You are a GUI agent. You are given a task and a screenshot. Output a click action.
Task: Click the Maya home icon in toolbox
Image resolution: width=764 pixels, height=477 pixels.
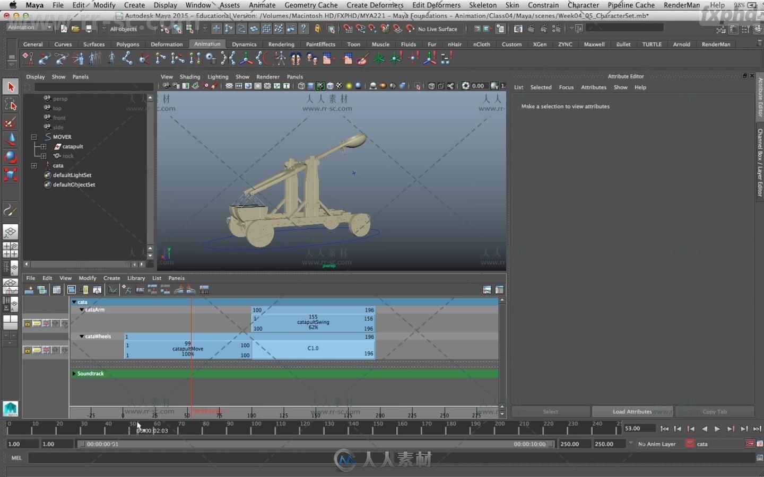click(x=11, y=409)
